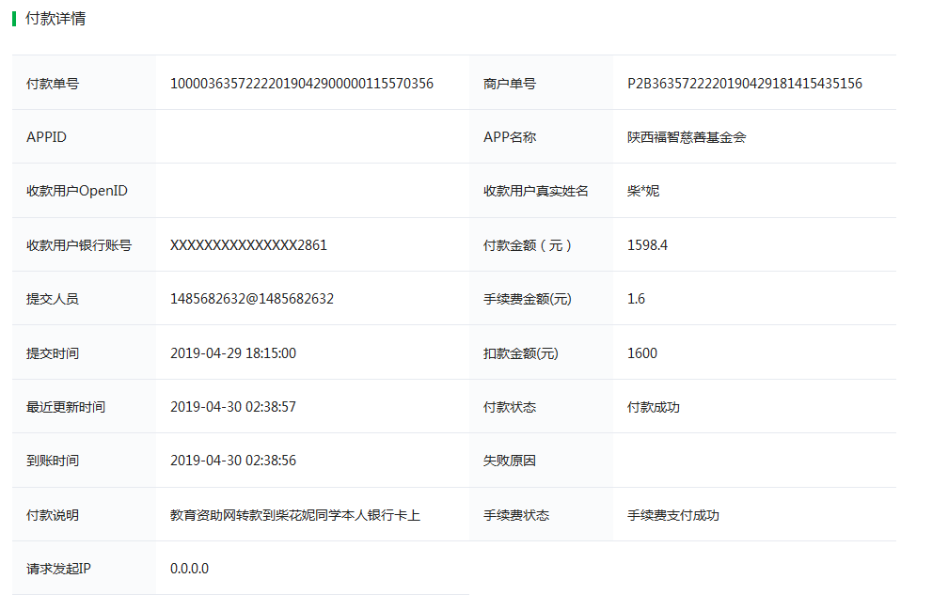The width and height of the screenshot is (948, 610).
Task: Click the 失败原因 label cell
Action: coord(541,461)
